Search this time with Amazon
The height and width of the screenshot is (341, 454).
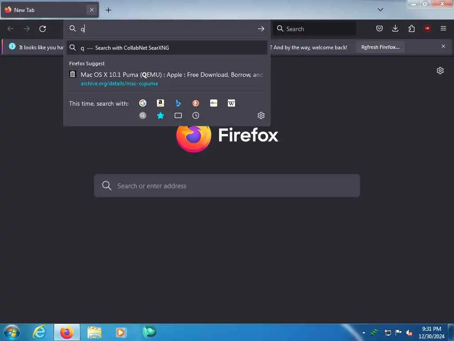tap(160, 103)
